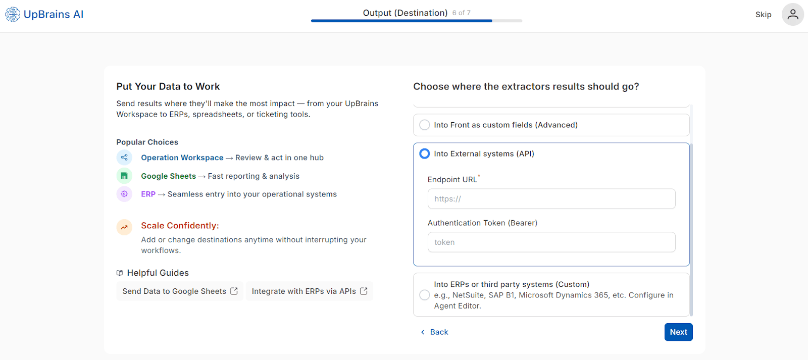Focus the Endpoint URL input field
The image size is (808, 360).
point(551,199)
